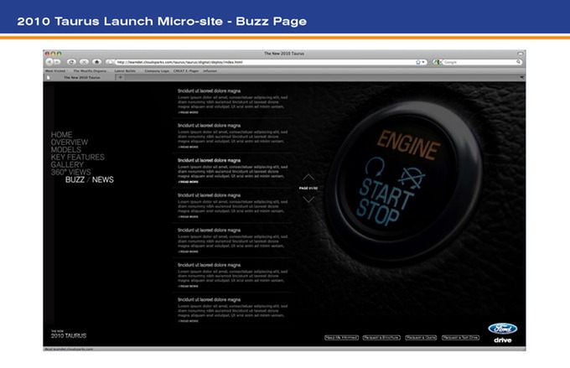Select BUZZ in the site menu

click(x=75, y=179)
